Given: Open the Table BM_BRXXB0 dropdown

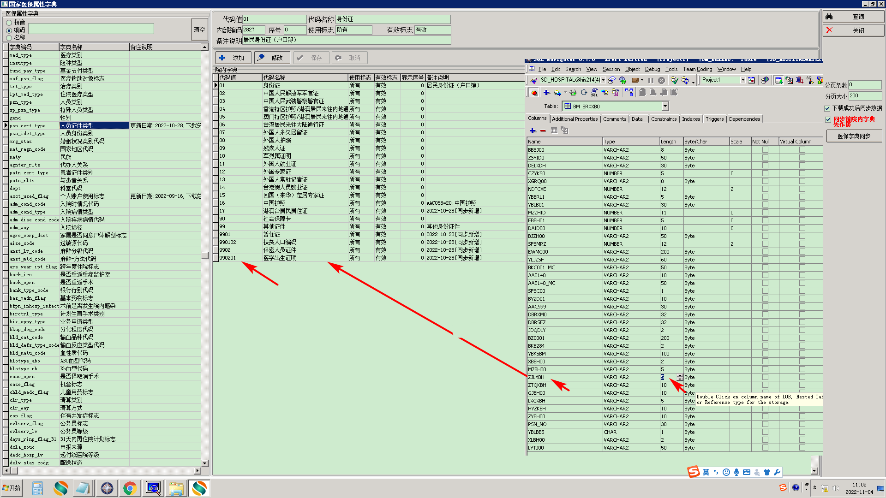Looking at the screenshot, I should [665, 107].
